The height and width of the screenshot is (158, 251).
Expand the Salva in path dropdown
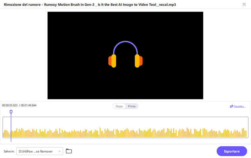[40, 151]
